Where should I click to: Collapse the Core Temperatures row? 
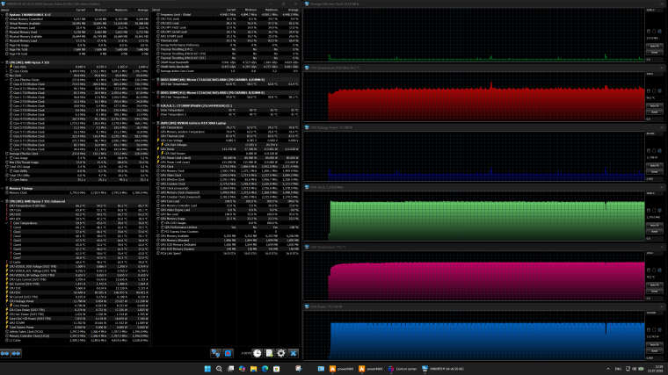click(6, 223)
